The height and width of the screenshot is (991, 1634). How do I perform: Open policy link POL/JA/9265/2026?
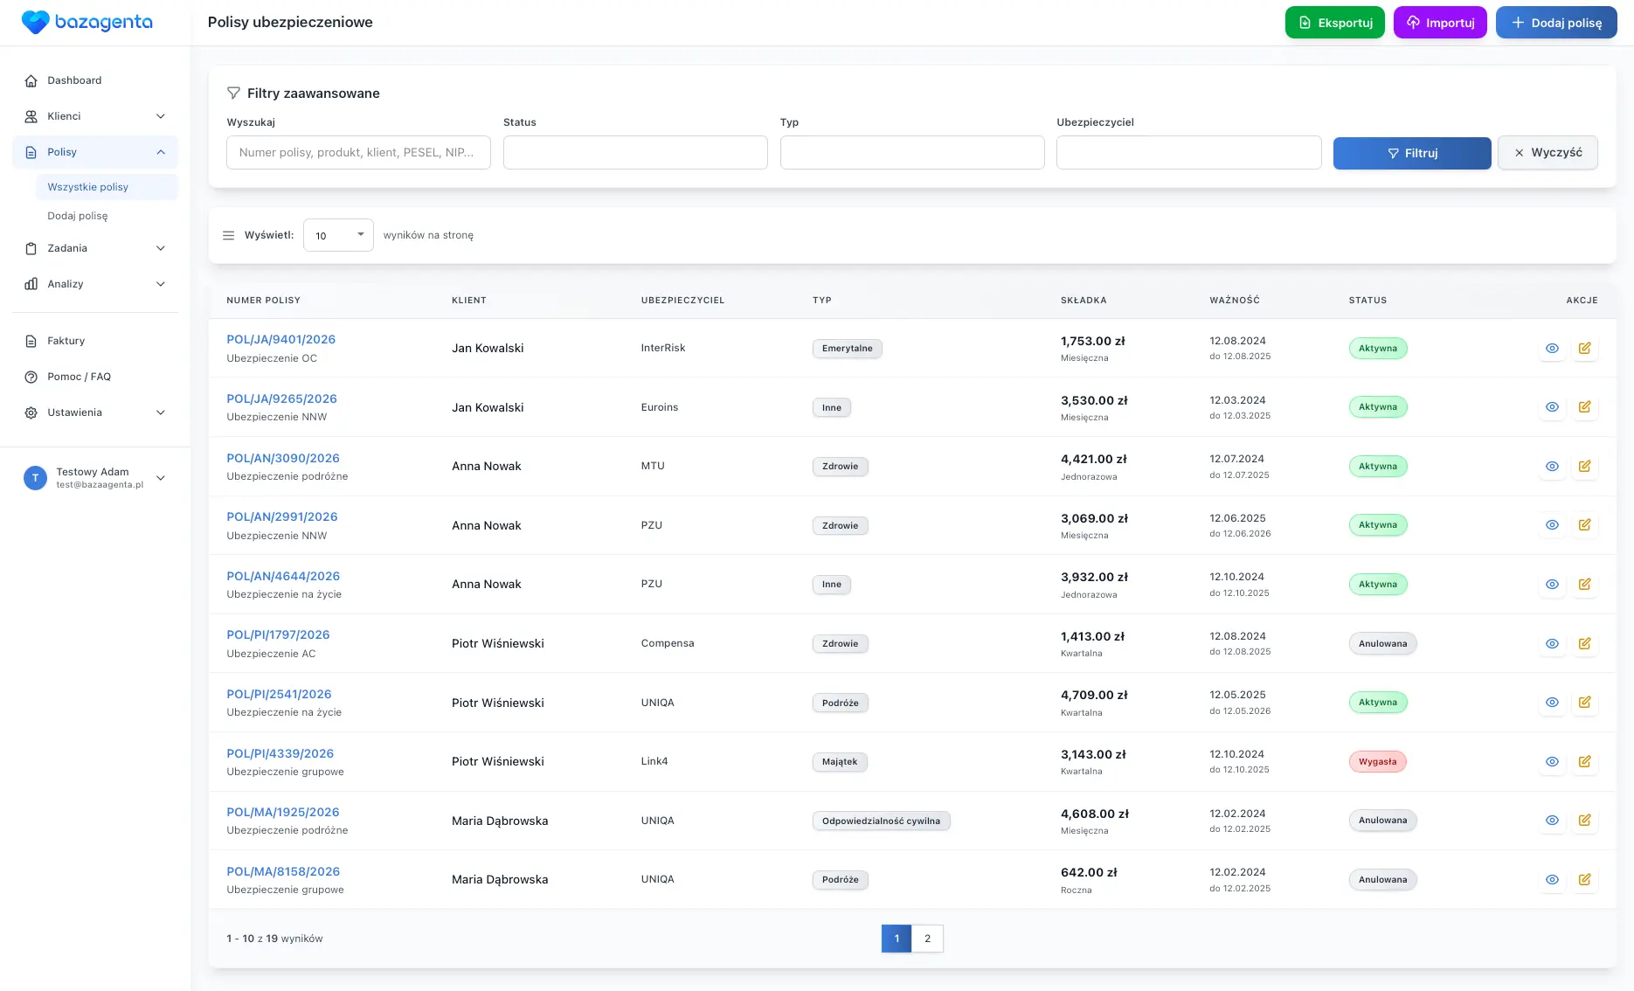(x=281, y=398)
